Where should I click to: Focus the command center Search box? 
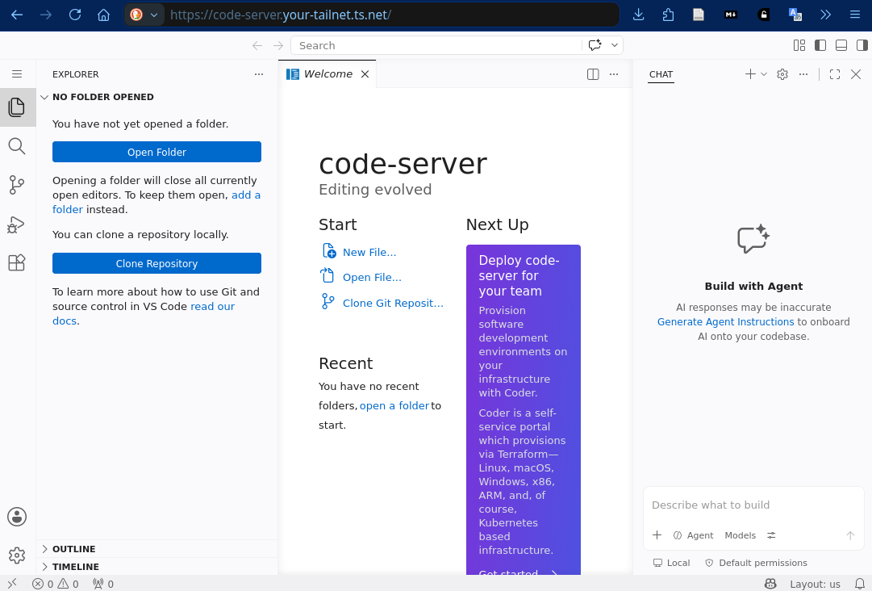pyautogui.click(x=436, y=45)
